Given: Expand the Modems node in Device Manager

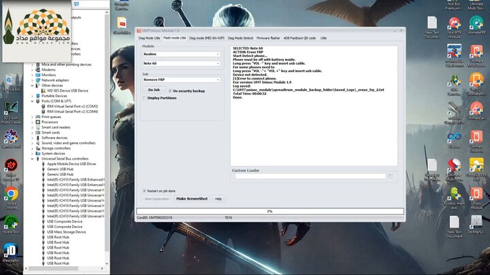Looking at the screenshot, I should [32, 70].
